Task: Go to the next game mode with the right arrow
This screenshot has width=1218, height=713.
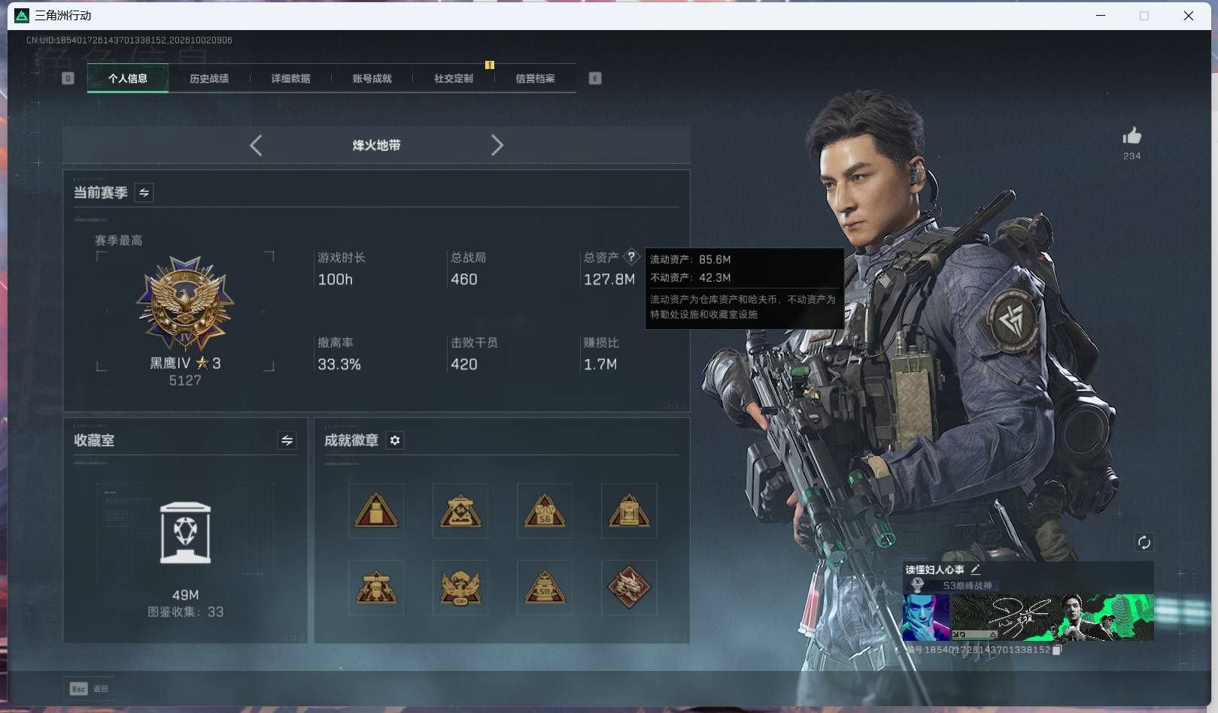Action: 497,145
